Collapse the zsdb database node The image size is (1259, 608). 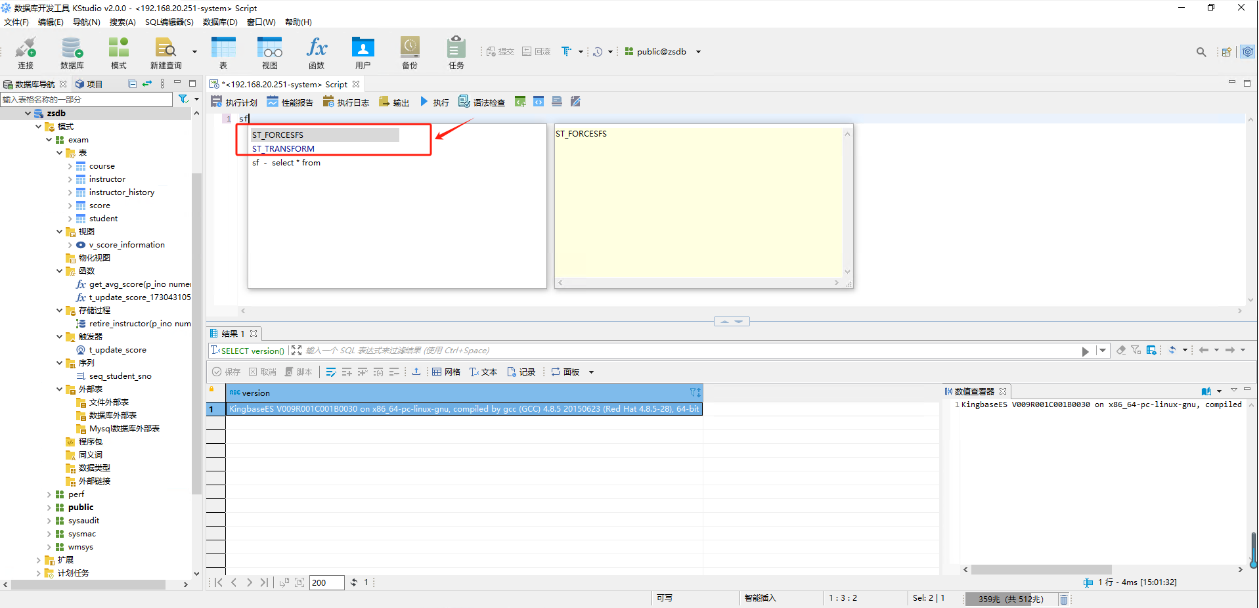coord(28,114)
